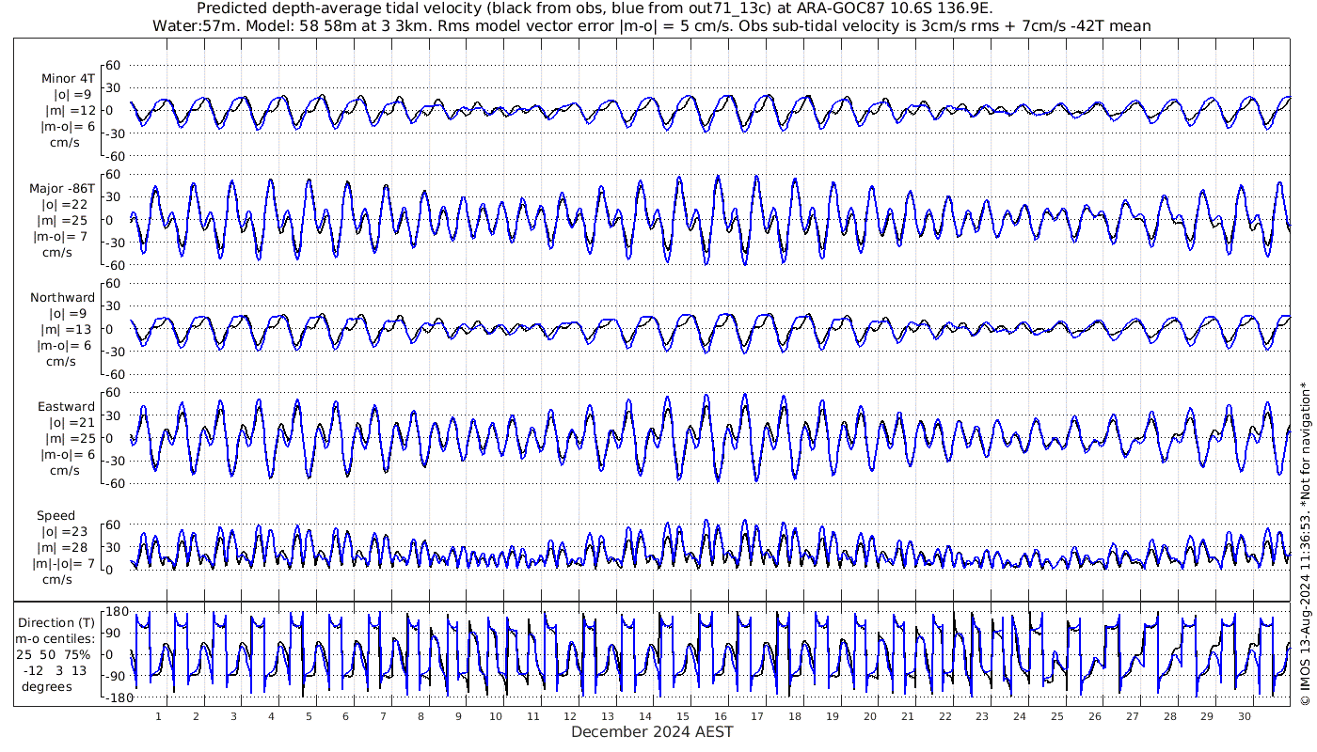The height and width of the screenshot is (752, 1317).
Task: Click '|m| =13' in the Northward panel
Action: pos(66,330)
